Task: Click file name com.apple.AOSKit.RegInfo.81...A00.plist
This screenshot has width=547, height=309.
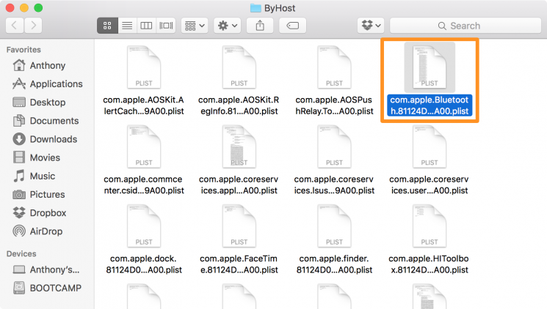Action: (x=239, y=105)
